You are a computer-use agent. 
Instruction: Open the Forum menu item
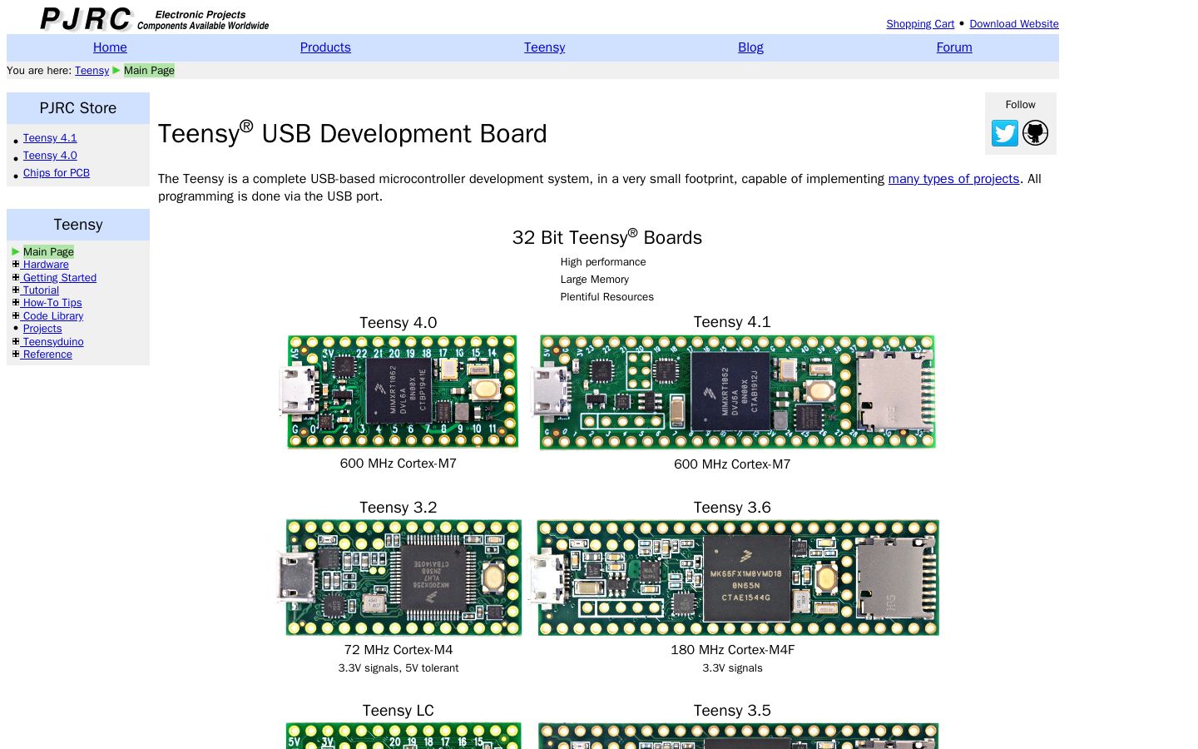point(954,47)
